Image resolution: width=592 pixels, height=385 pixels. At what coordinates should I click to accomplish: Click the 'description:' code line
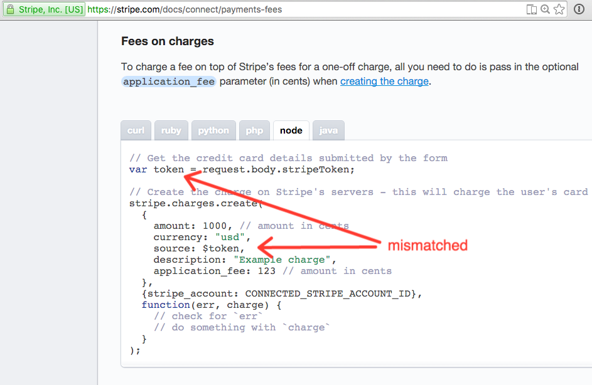(x=245, y=260)
